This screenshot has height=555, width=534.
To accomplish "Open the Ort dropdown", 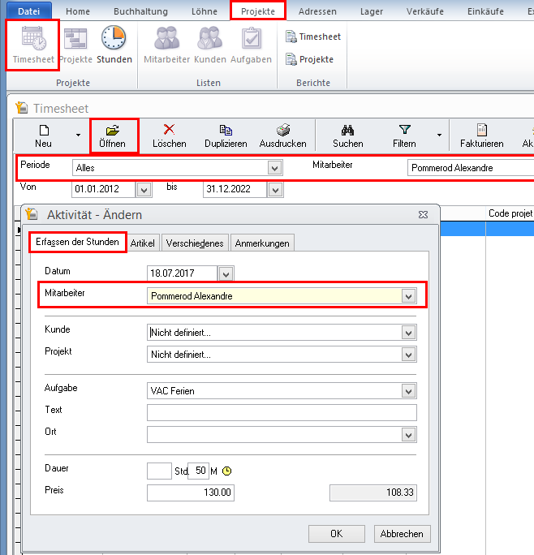I will (x=409, y=436).
